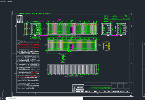Image resolution: width=145 pixels, height=100 pixels.
Task: Select the 技术要求 notes heading
Action: coord(20,41)
